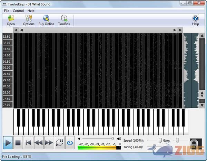The height and width of the screenshot is (161, 207).
Task: Click the Rewind button
Action: click(x=39, y=143)
